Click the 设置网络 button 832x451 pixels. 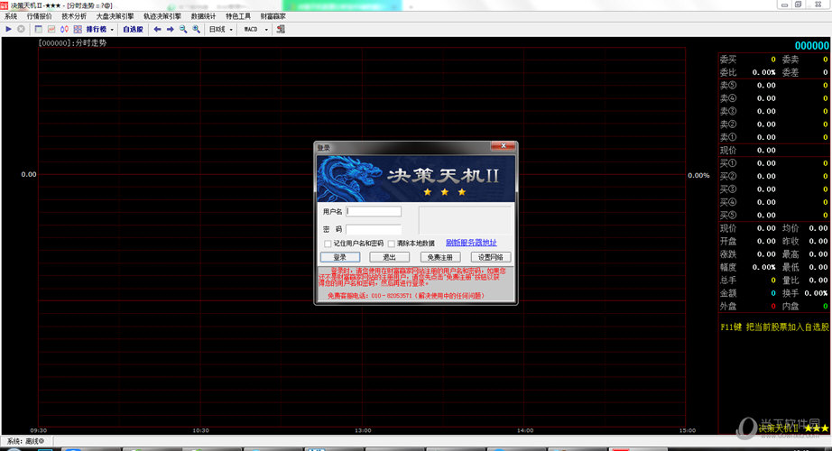[x=490, y=257]
